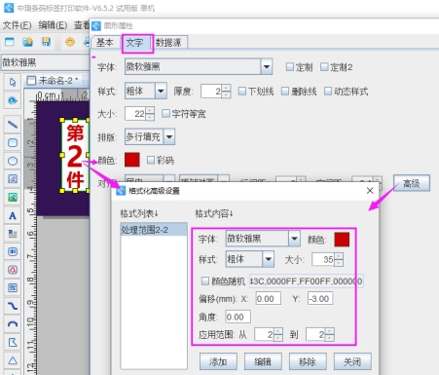Click the 添加 button
Viewport: 439px width, 375px height.
pos(218,361)
